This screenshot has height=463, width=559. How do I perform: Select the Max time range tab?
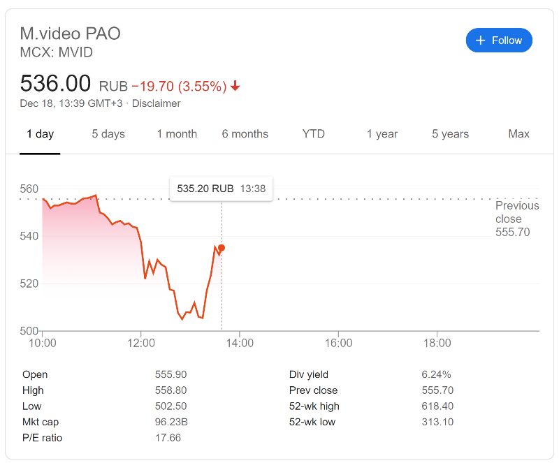(x=518, y=134)
